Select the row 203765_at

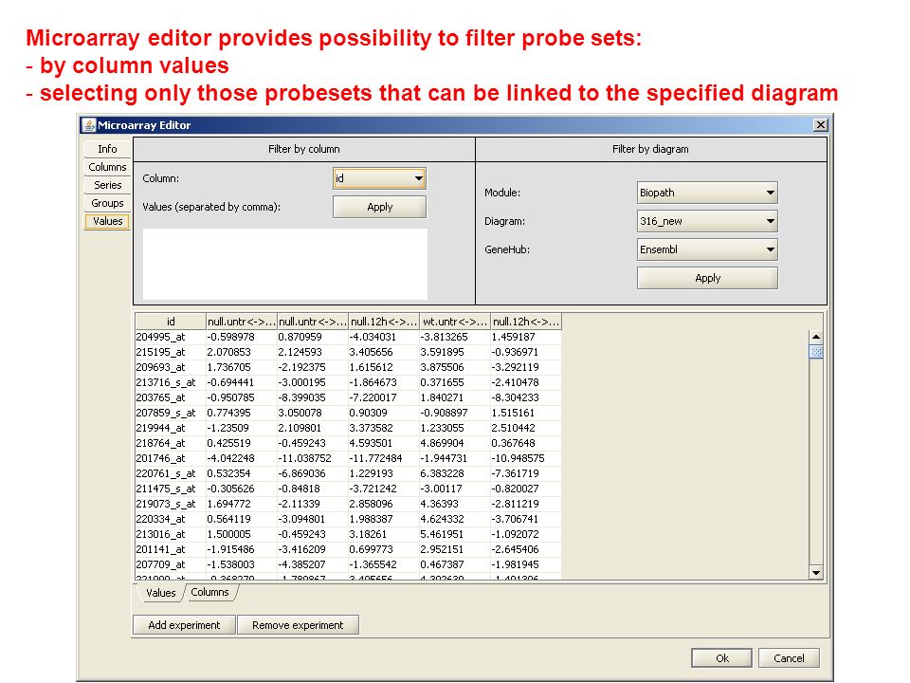[x=348, y=397]
